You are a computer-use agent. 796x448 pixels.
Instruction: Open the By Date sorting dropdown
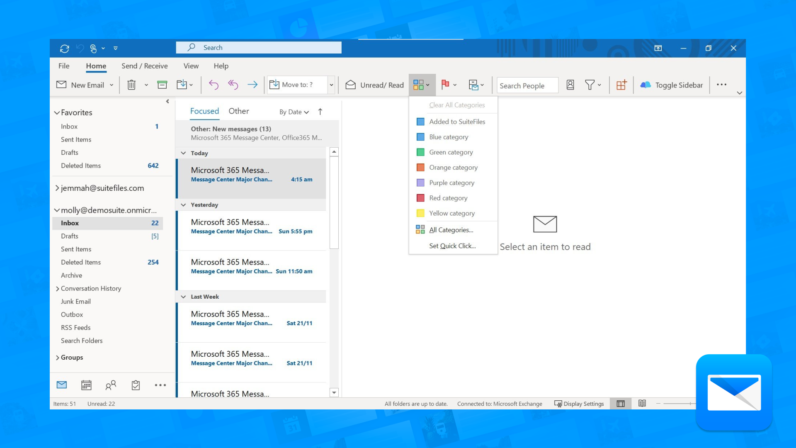tap(294, 112)
